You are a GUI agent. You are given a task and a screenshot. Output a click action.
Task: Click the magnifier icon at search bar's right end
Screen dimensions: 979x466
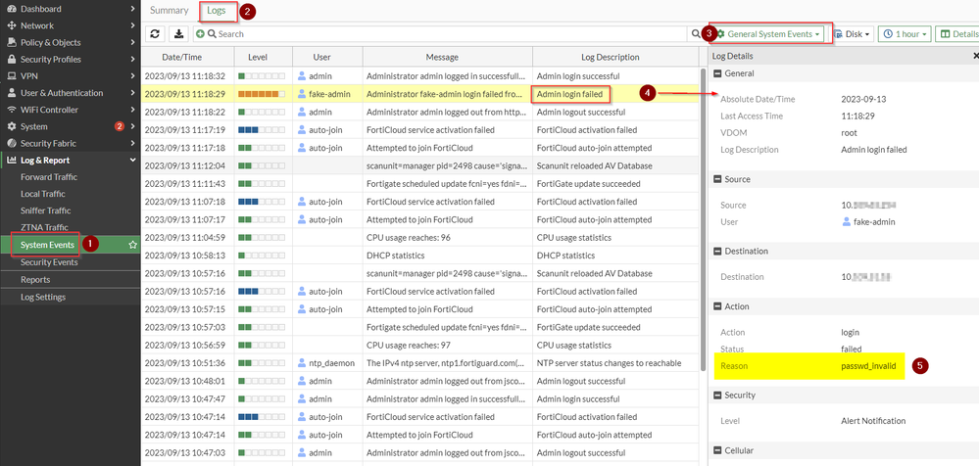(x=697, y=34)
